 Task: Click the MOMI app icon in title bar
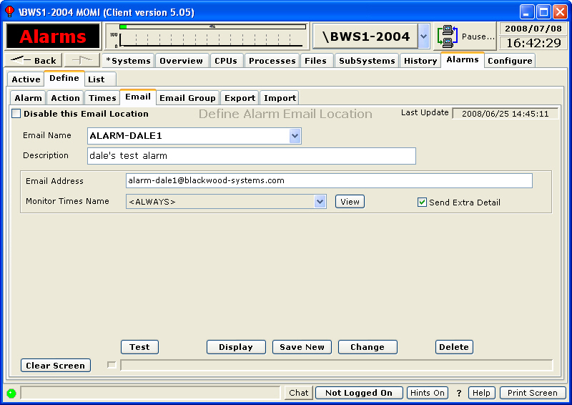click(9, 12)
